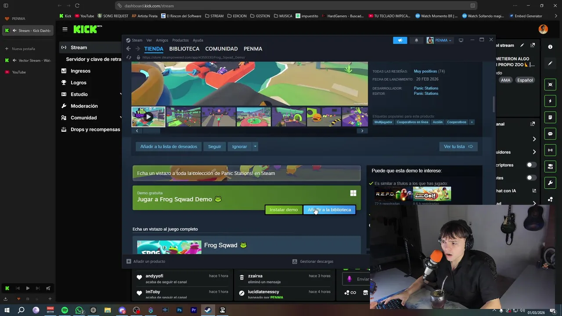Open Kick profile avatar menu
The width and height of the screenshot is (562, 316).
point(543,29)
